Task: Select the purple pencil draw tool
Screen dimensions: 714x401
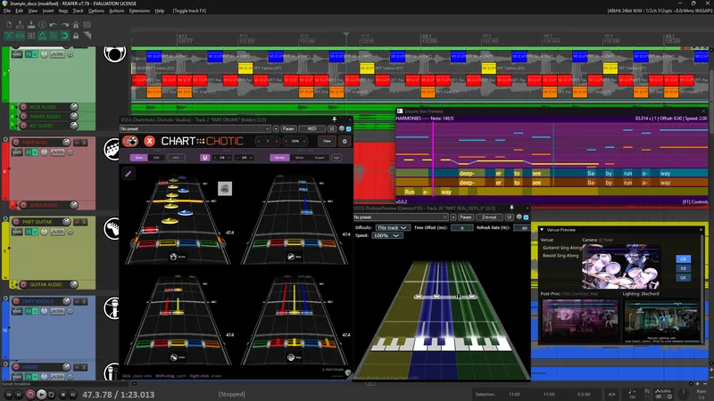Action: click(129, 173)
